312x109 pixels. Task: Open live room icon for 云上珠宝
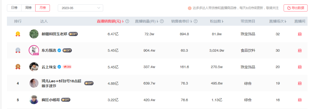tap(300, 67)
